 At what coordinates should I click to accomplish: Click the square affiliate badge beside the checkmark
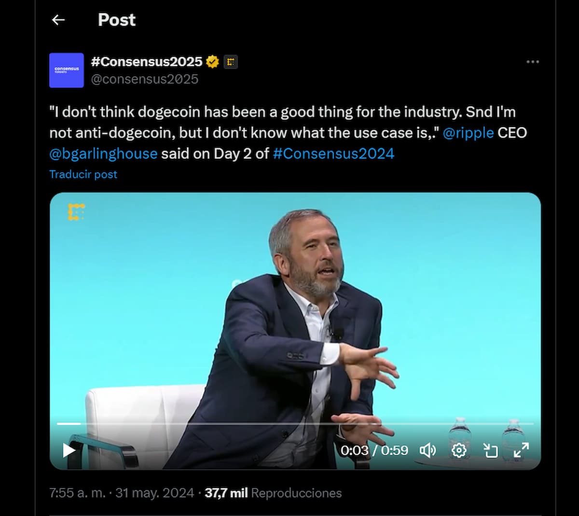click(x=230, y=61)
